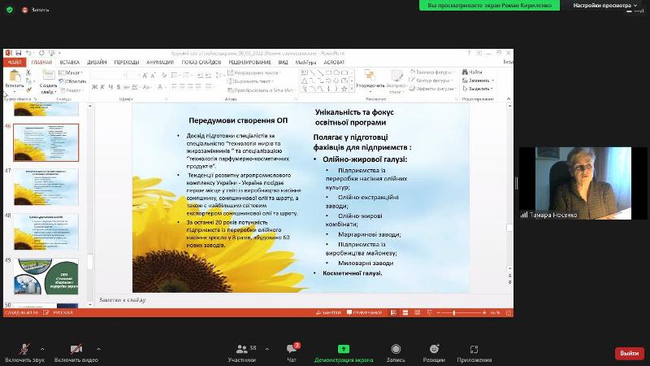Open the Реакции reactions menu
The image size is (650, 366).
[433, 348]
